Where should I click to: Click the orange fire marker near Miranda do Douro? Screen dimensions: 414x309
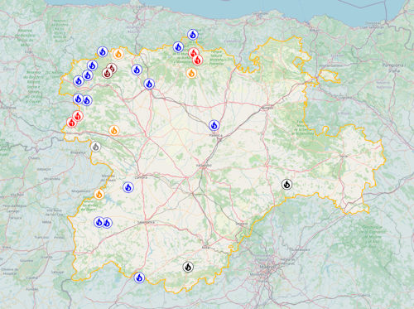(99, 194)
